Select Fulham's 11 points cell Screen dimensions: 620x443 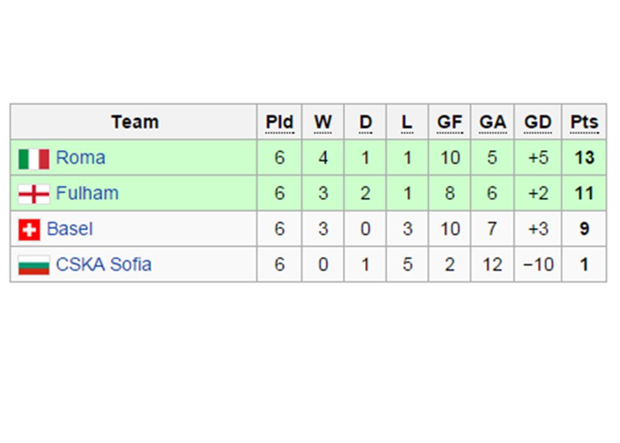pyautogui.click(x=584, y=194)
